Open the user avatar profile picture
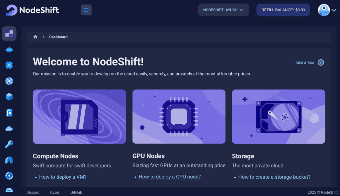Image resolution: width=340 pixels, height=196 pixels. click(x=324, y=10)
